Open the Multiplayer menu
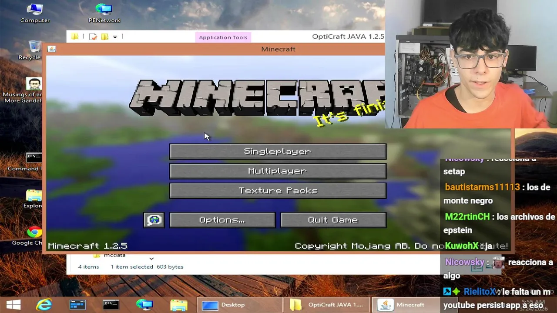Image resolution: width=557 pixels, height=313 pixels. tap(278, 171)
